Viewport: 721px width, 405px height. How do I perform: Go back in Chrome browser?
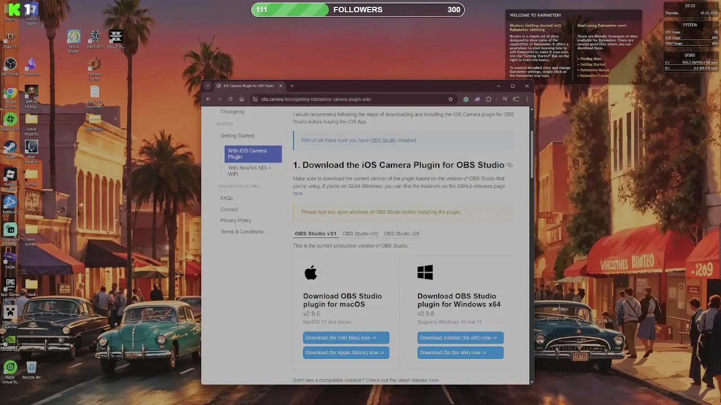208,99
